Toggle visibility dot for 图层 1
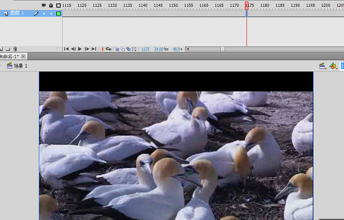The height and width of the screenshot is (220, 344). pos(44,14)
